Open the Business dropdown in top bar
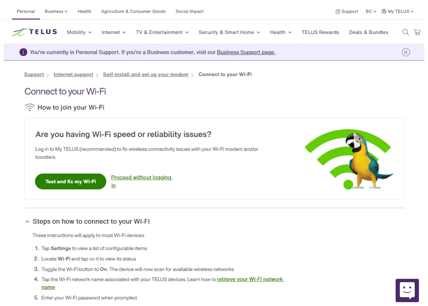Image resolution: width=428 pixels, height=306 pixels. point(56,11)
